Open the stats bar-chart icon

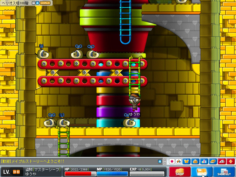pyautogui.click(x=204, y=161)
